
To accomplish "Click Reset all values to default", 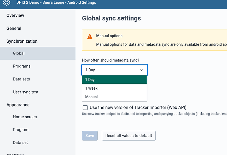I will 129,136.
